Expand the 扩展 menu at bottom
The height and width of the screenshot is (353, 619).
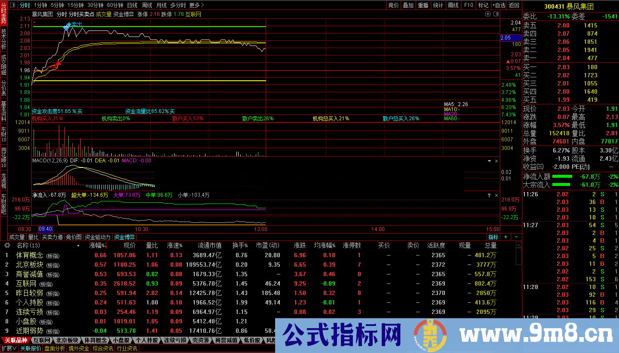(x=9, y=348)
